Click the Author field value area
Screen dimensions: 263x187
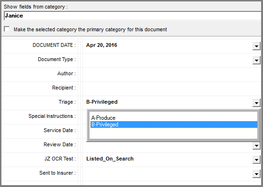tap(172, 75)
